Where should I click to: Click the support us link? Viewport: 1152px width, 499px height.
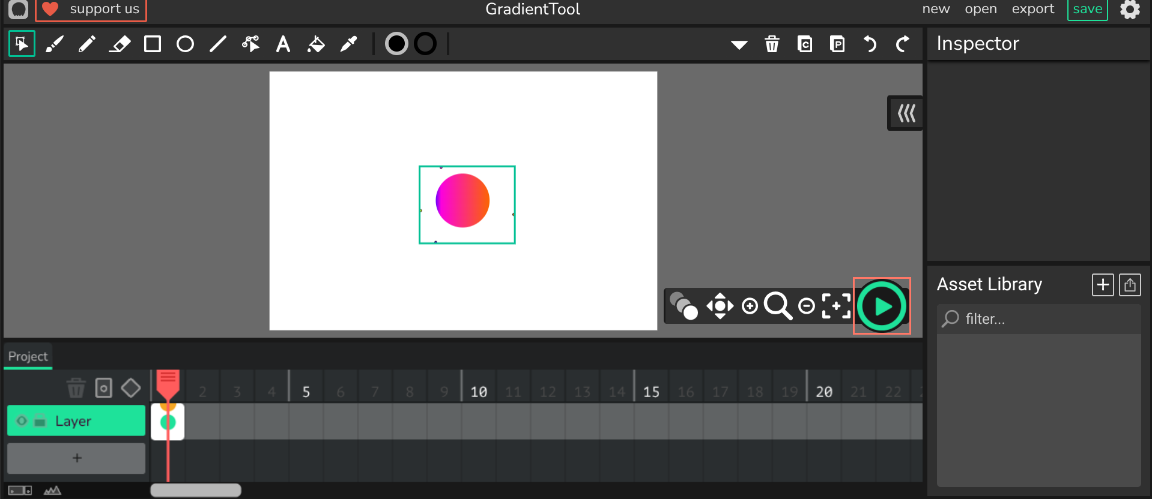coord(91,10)
